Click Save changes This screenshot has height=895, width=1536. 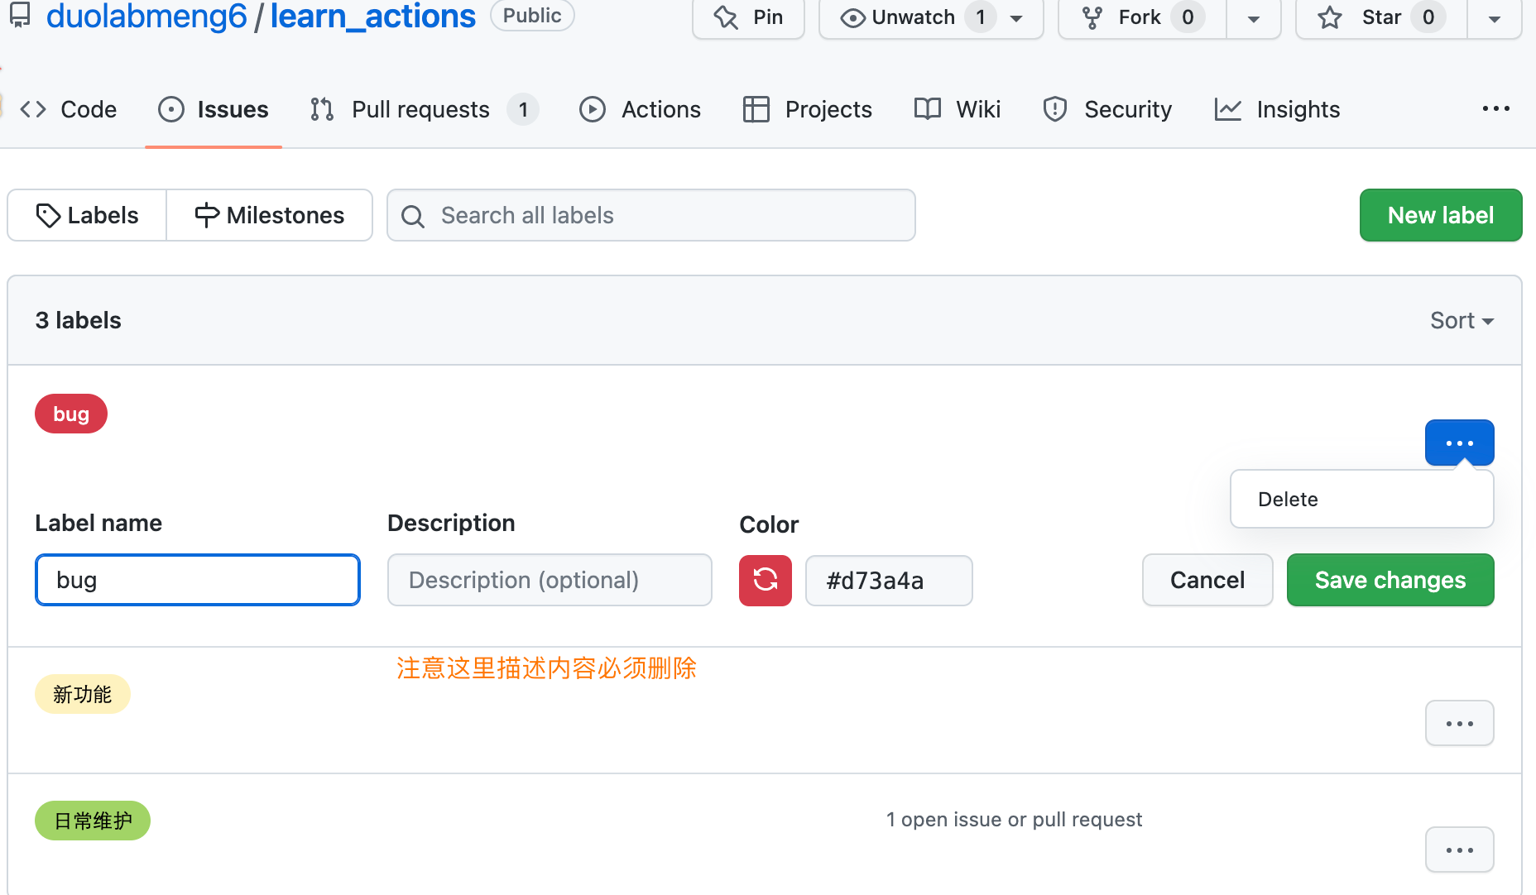[1390, 580]
